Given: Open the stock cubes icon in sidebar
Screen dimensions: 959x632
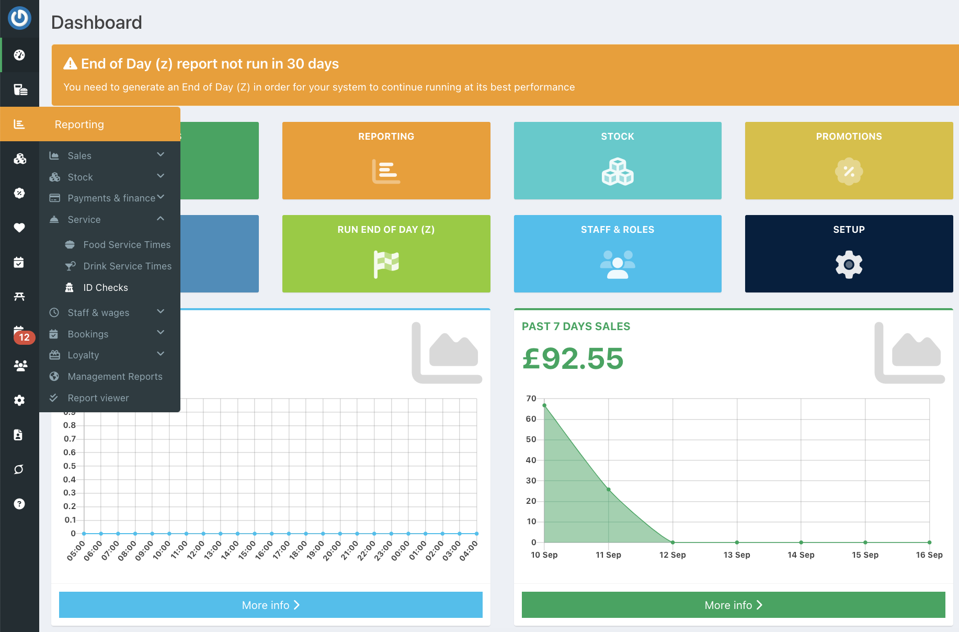Looking at the screenshot, I should tap(20, 159).
